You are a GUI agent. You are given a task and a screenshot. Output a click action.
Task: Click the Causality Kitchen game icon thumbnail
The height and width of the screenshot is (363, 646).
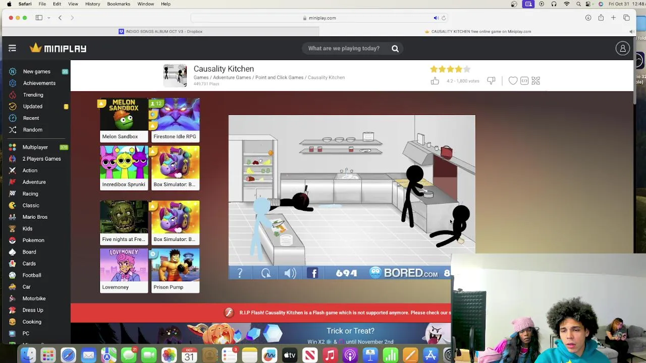pos(175,76)
